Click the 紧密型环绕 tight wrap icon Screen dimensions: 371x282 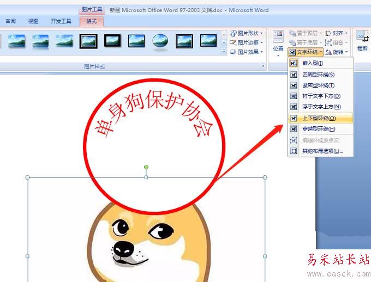(x=294, y=85)
